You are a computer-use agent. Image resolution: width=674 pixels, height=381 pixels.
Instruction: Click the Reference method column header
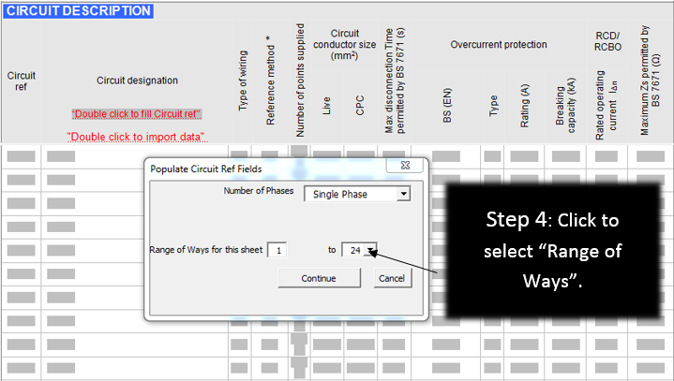(270, 81)
